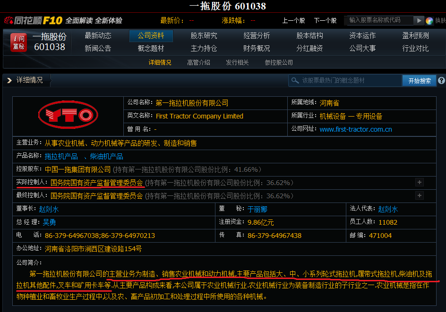Open 盈利预测 section

tap(415, 35)
